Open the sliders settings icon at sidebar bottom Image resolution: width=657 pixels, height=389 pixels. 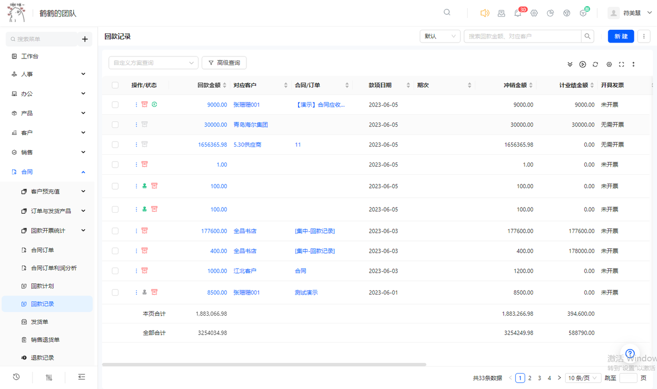[x=49, y=377]
